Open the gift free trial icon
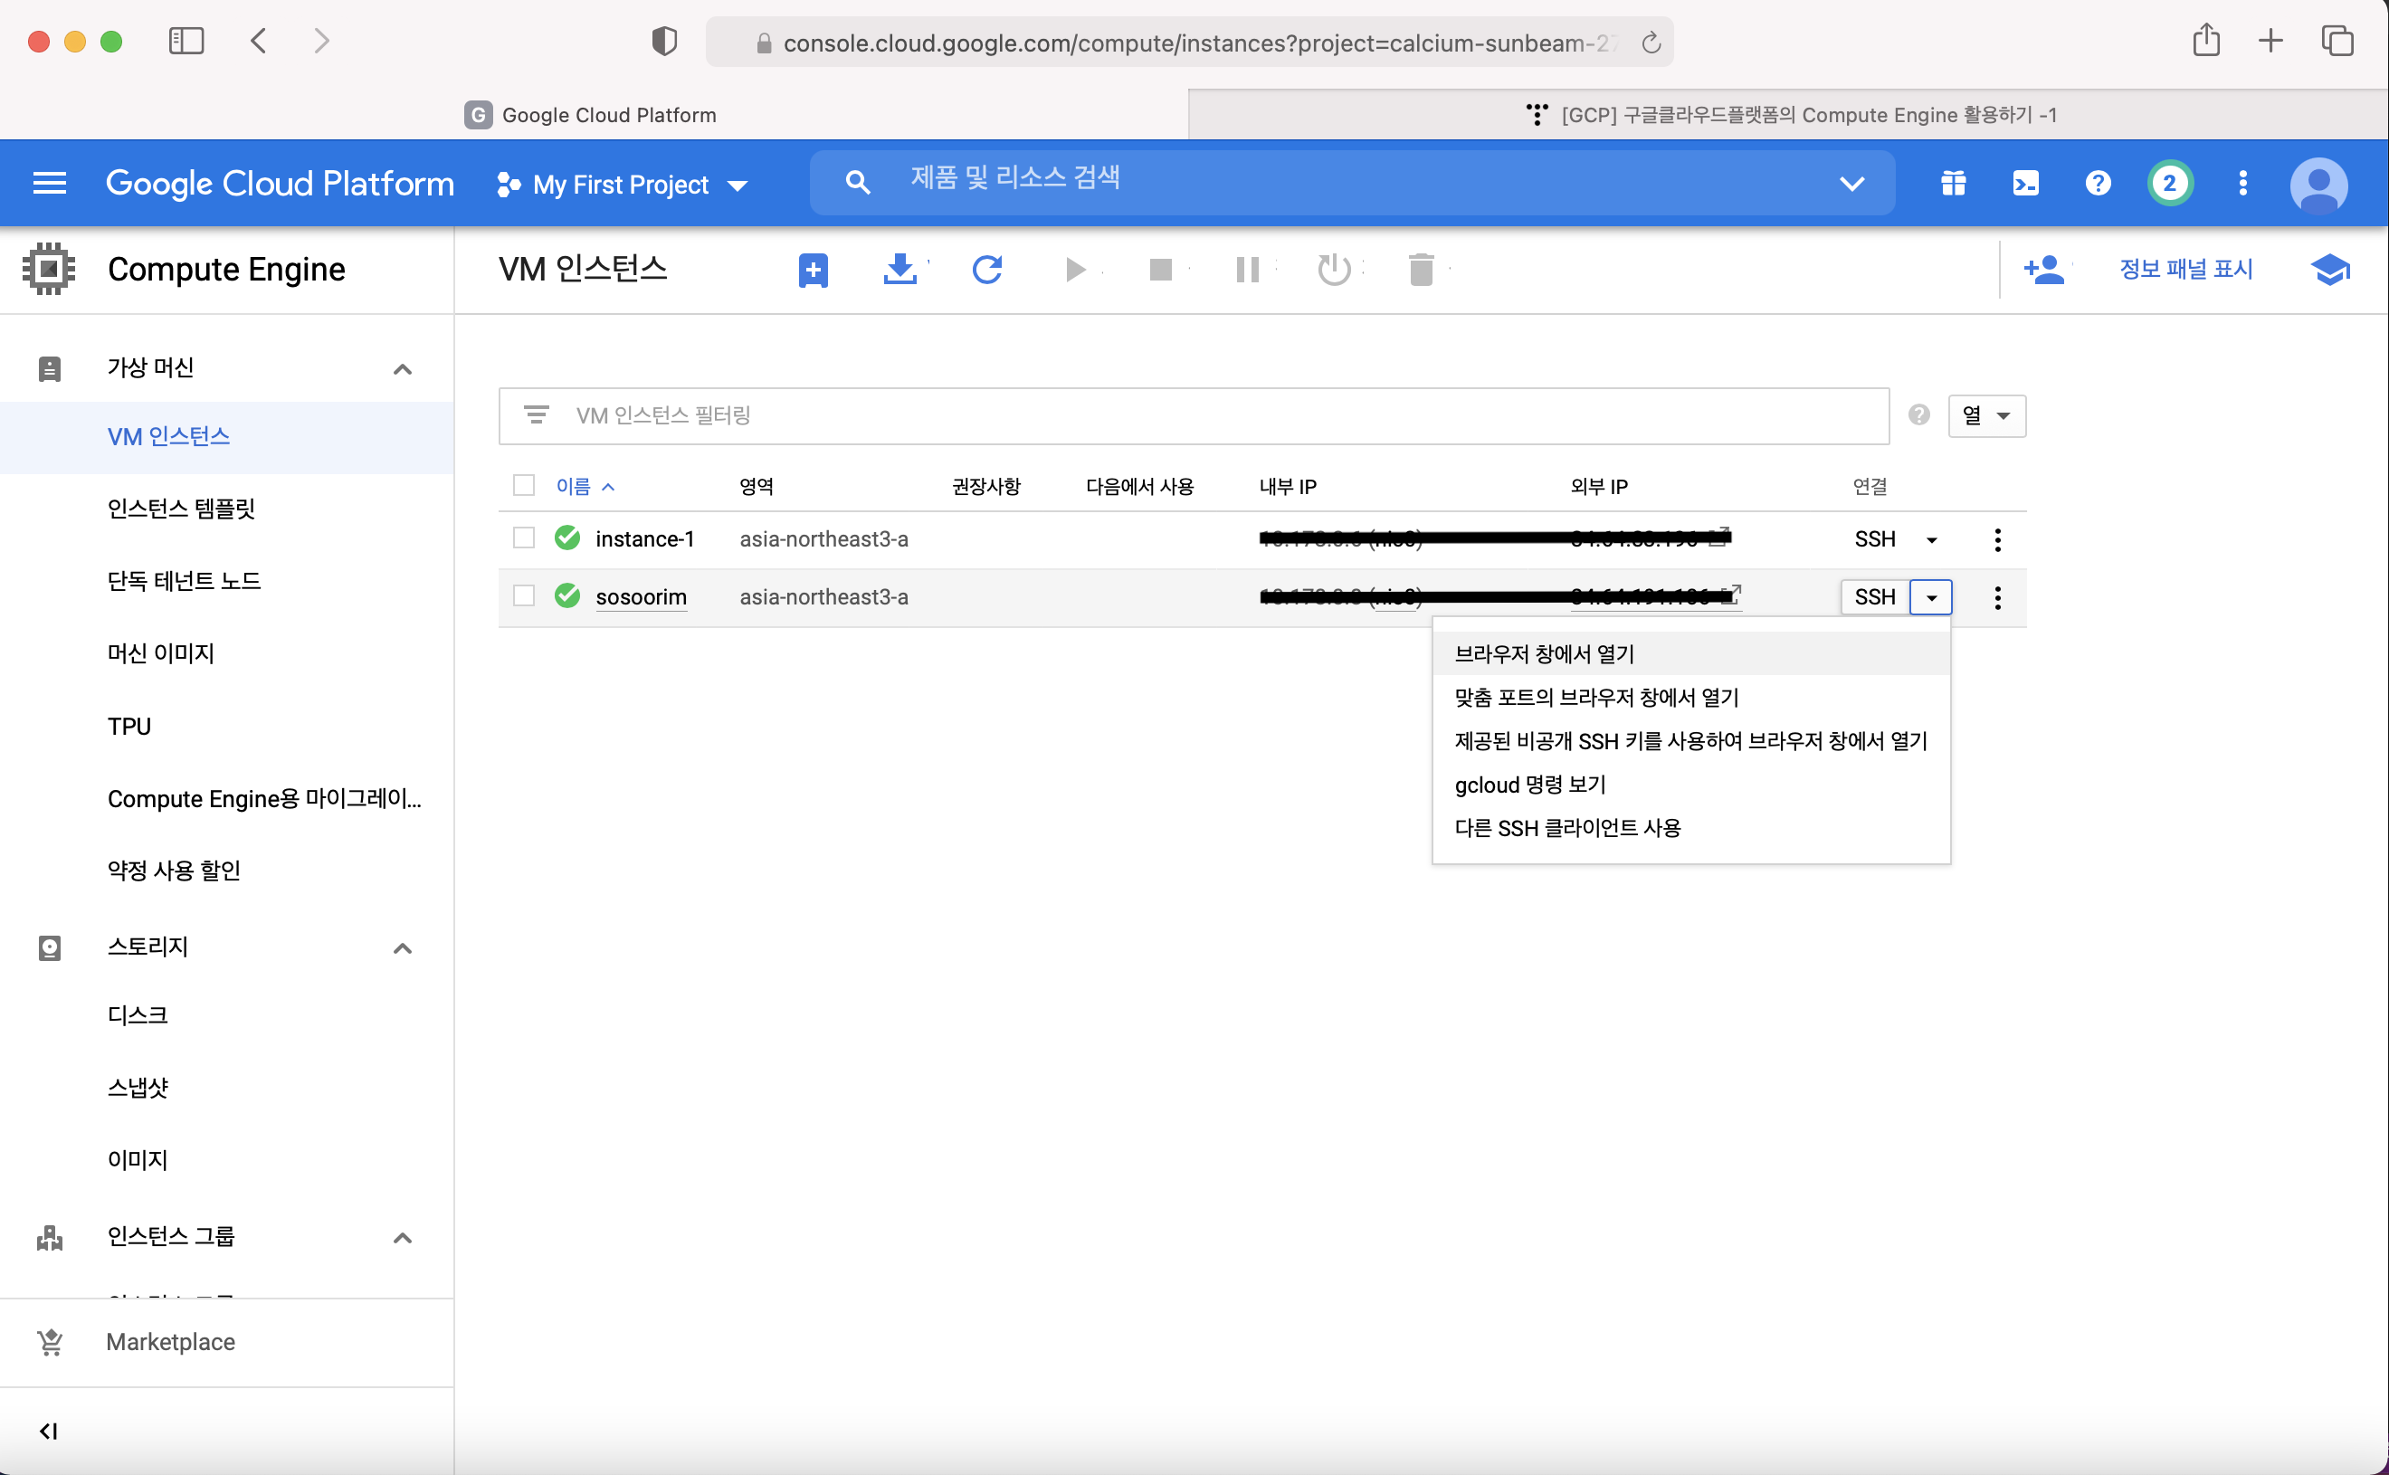This screenshot has width=2389, height=1475. 1953,184
